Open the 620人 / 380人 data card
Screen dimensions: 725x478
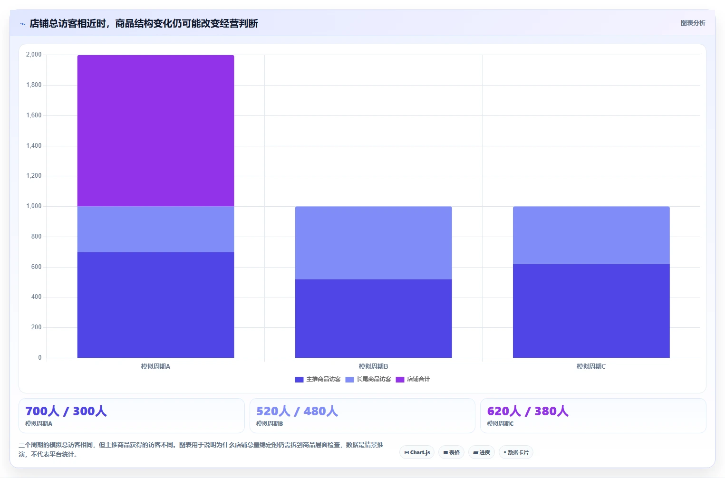(593, 416)
